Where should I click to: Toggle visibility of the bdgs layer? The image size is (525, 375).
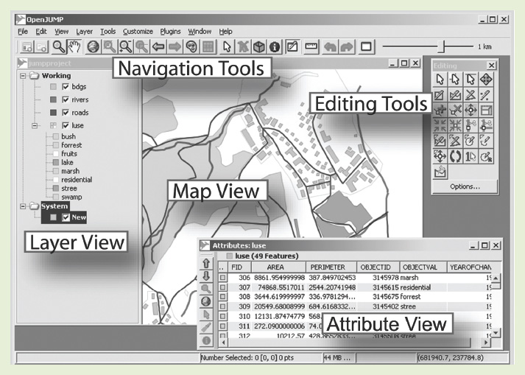pos(66,88)
